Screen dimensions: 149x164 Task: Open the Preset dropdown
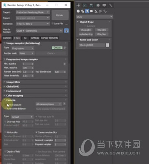click(33, 18)
